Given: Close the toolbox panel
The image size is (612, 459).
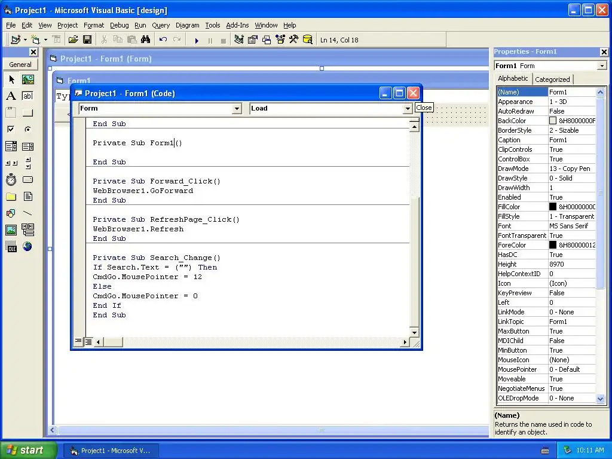Looking at the screenshot, I should pyautogui.click(x=33, y=52).
